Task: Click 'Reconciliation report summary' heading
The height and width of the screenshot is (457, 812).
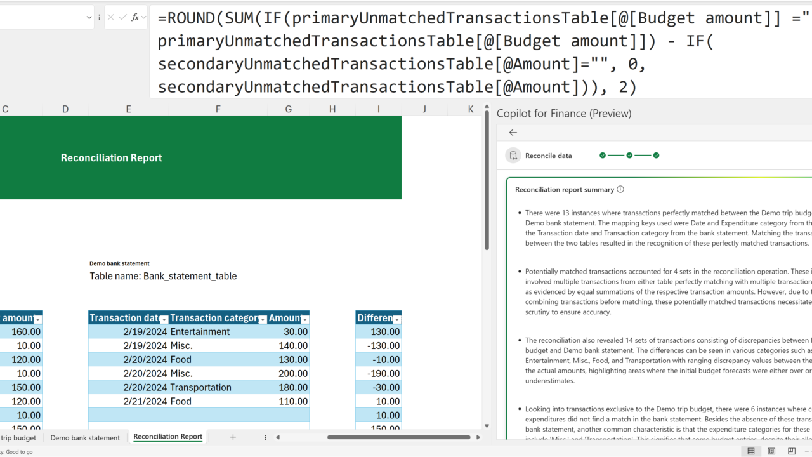Action: coord(565,189)
